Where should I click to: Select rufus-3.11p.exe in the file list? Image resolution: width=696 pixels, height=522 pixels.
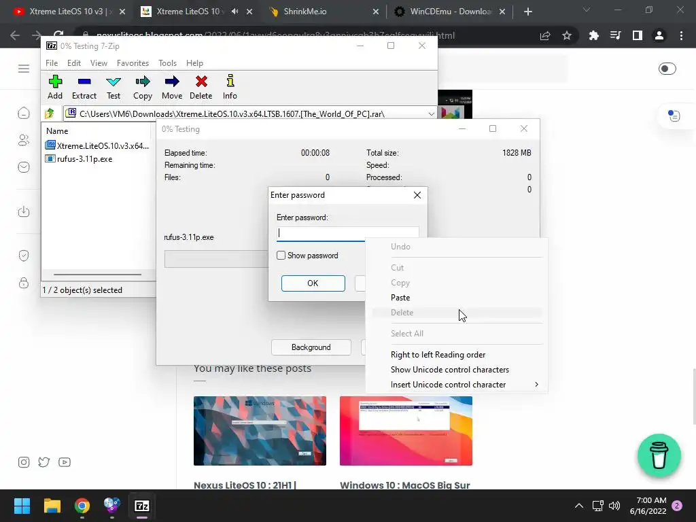coord(79,159)
